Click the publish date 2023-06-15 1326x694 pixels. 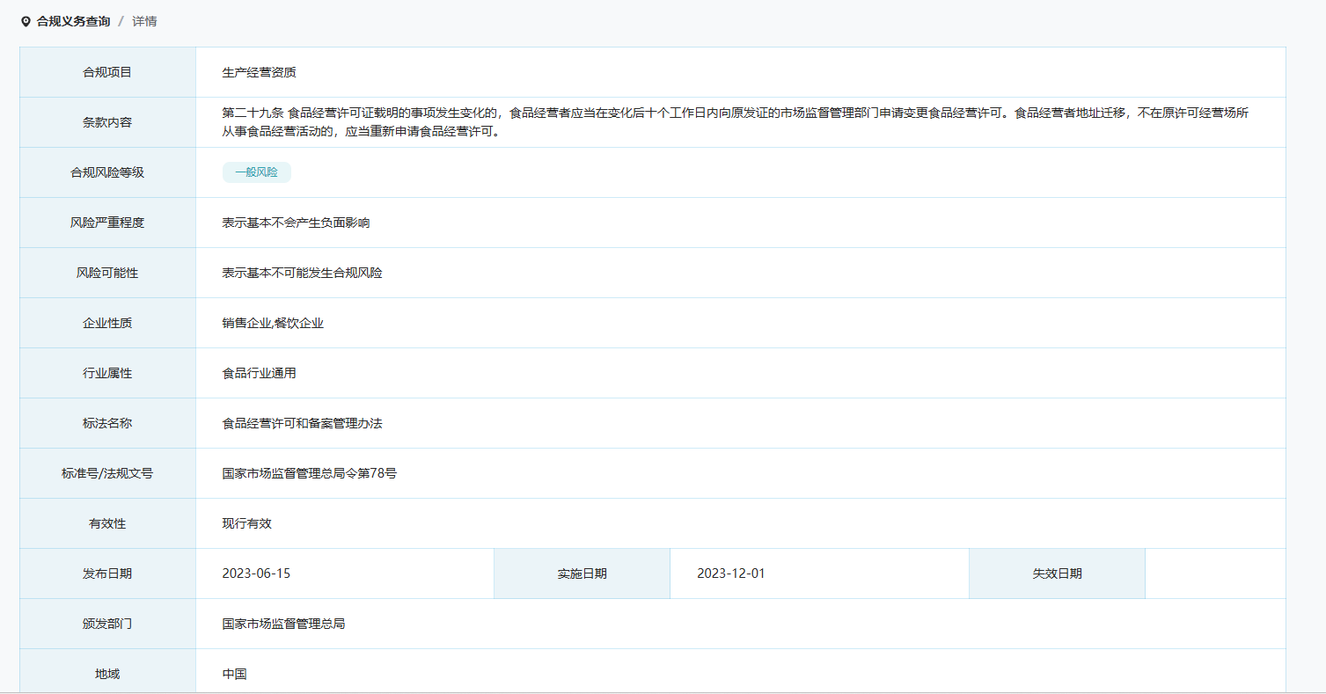coord(256,573)
